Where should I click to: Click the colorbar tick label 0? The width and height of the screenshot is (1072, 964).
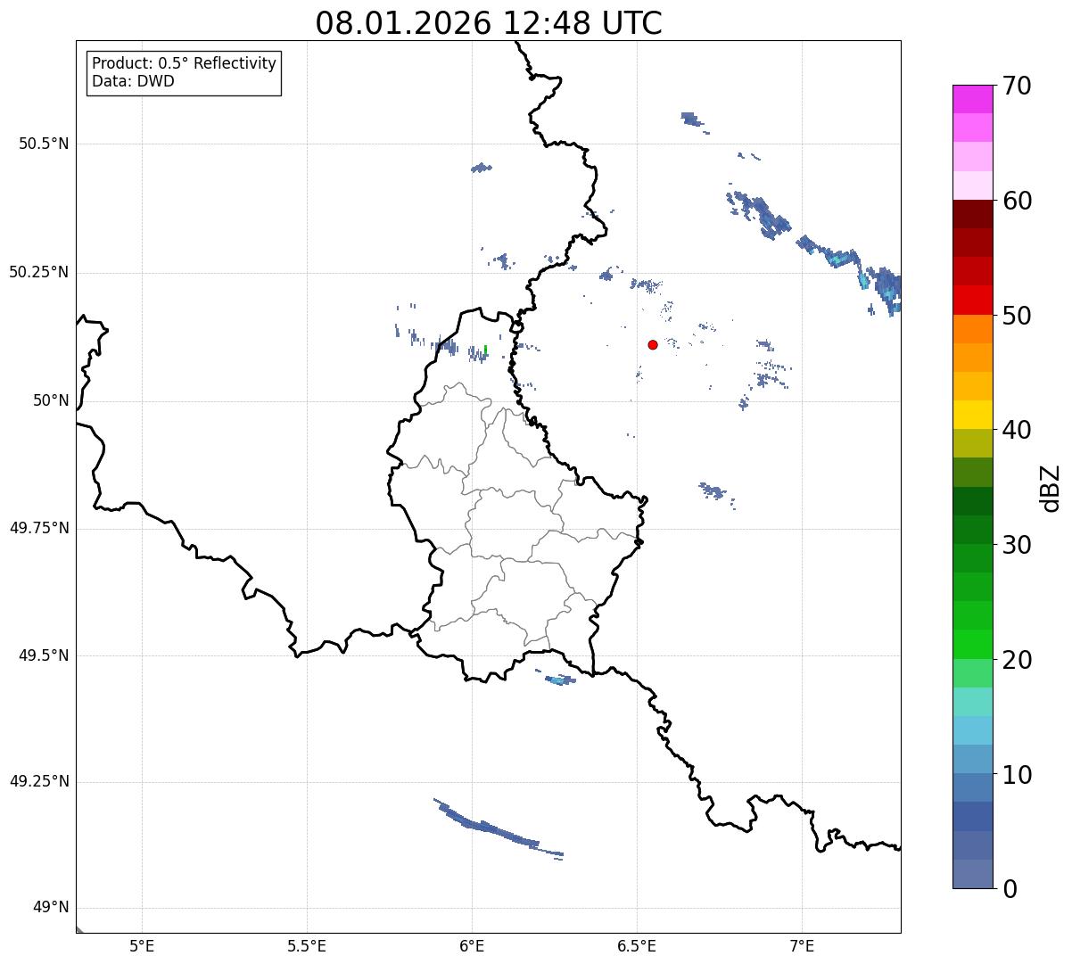[1010, 889]
